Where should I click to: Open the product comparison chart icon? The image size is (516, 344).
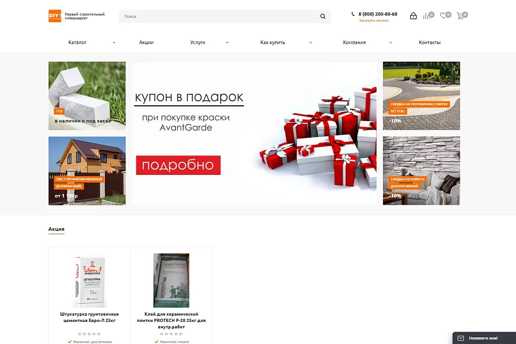pos(426,16)
